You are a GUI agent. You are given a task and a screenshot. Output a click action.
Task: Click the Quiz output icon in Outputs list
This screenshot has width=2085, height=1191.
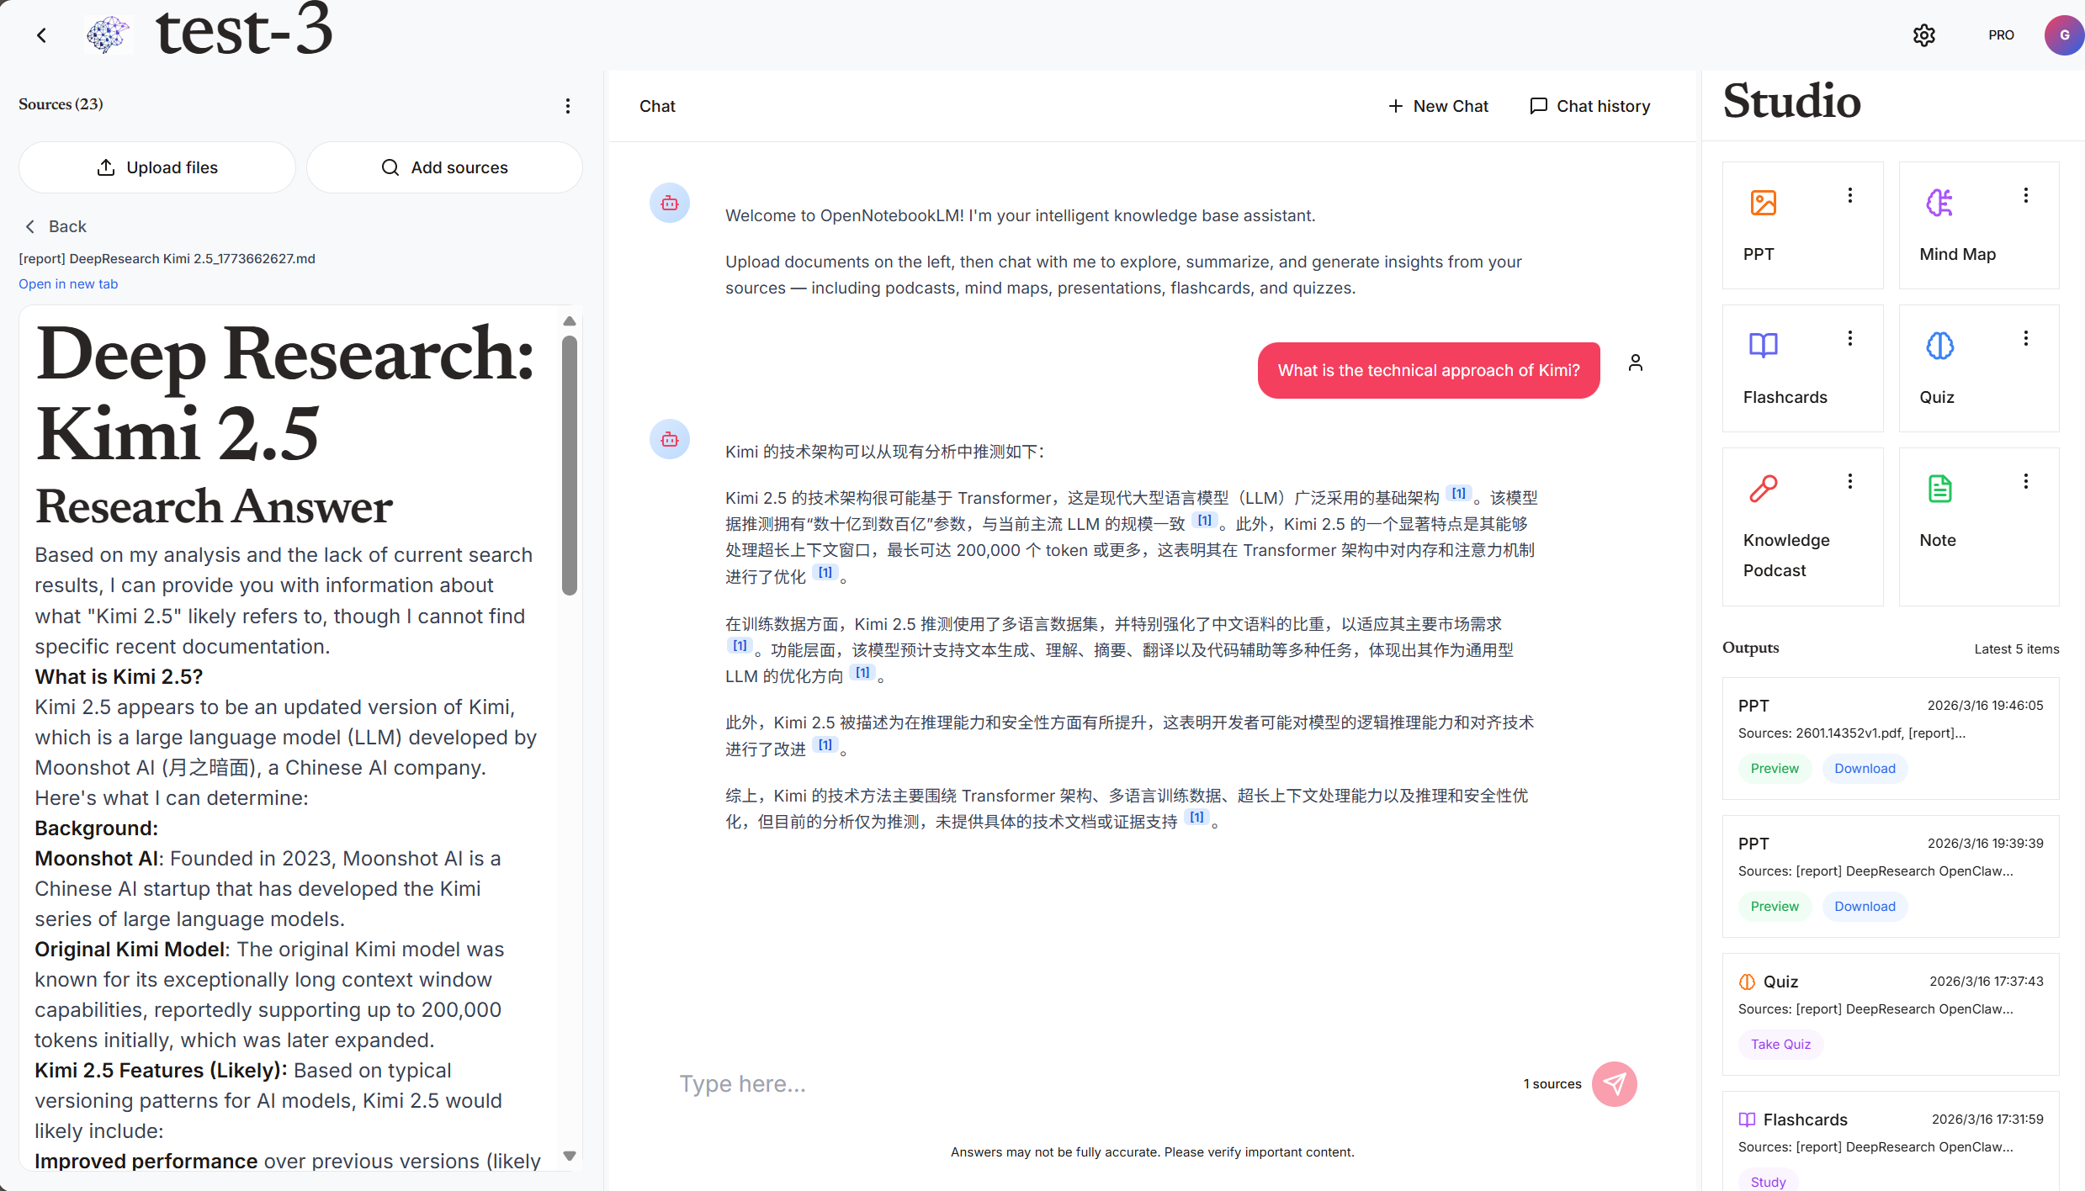coord(1747,982)
